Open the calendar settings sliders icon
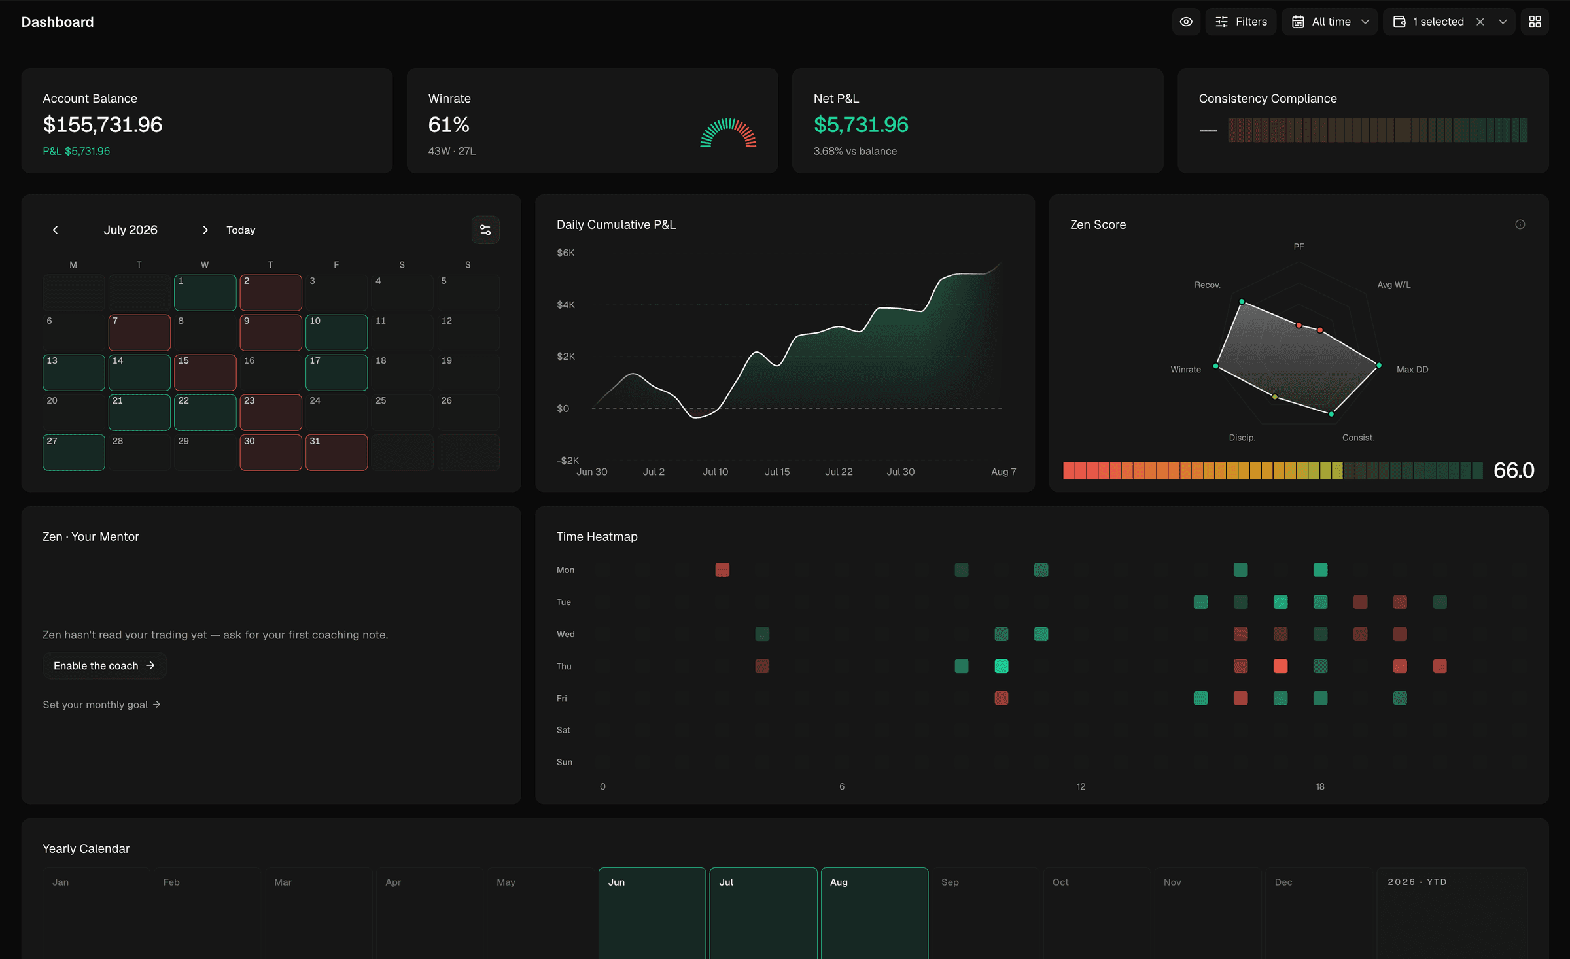The width and height of the screenshot is (1570, 959). point(485,230)
